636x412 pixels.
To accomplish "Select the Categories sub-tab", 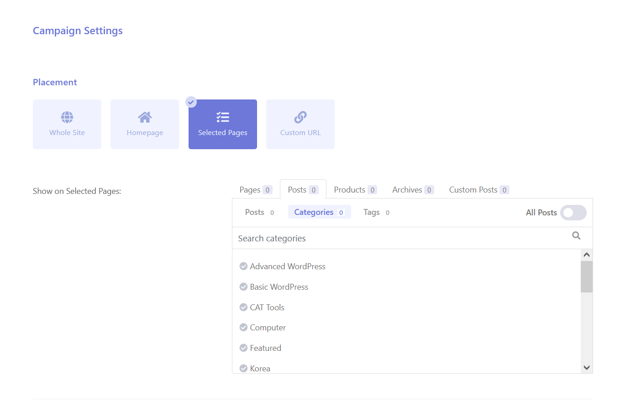I will click(319, 212).
